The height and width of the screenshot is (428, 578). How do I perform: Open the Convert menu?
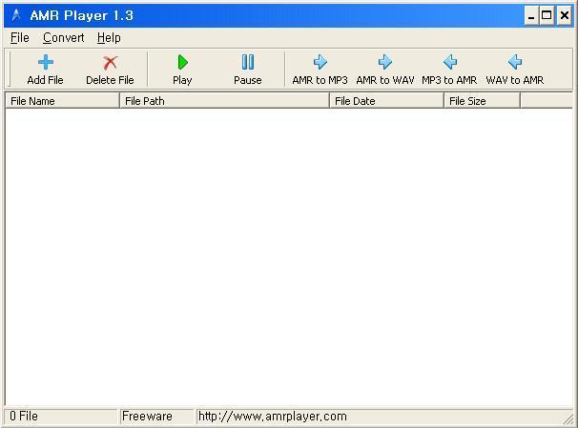coord(63,37)
